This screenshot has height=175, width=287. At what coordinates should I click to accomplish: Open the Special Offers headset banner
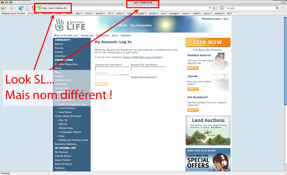(x=208, y=160)
